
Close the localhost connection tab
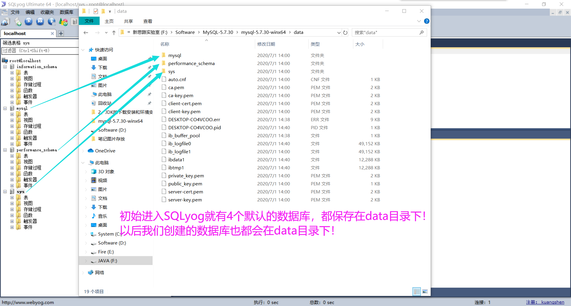tap(52, 33)
